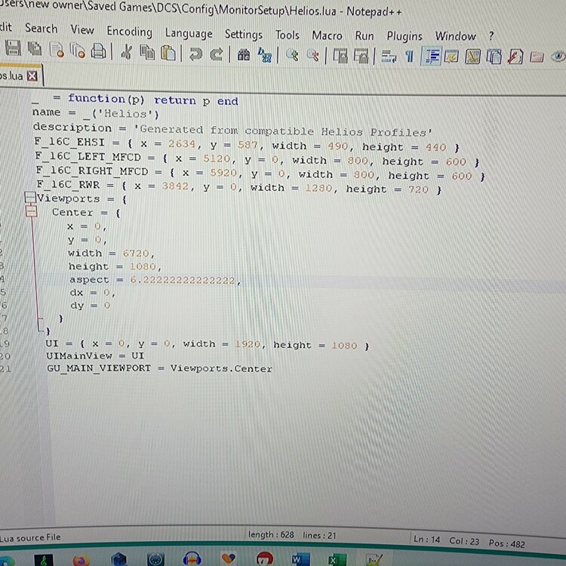Click the F_16C_RWR code line
The width and height of the screenshot is (566, 566).
click(x=239, y=187)
